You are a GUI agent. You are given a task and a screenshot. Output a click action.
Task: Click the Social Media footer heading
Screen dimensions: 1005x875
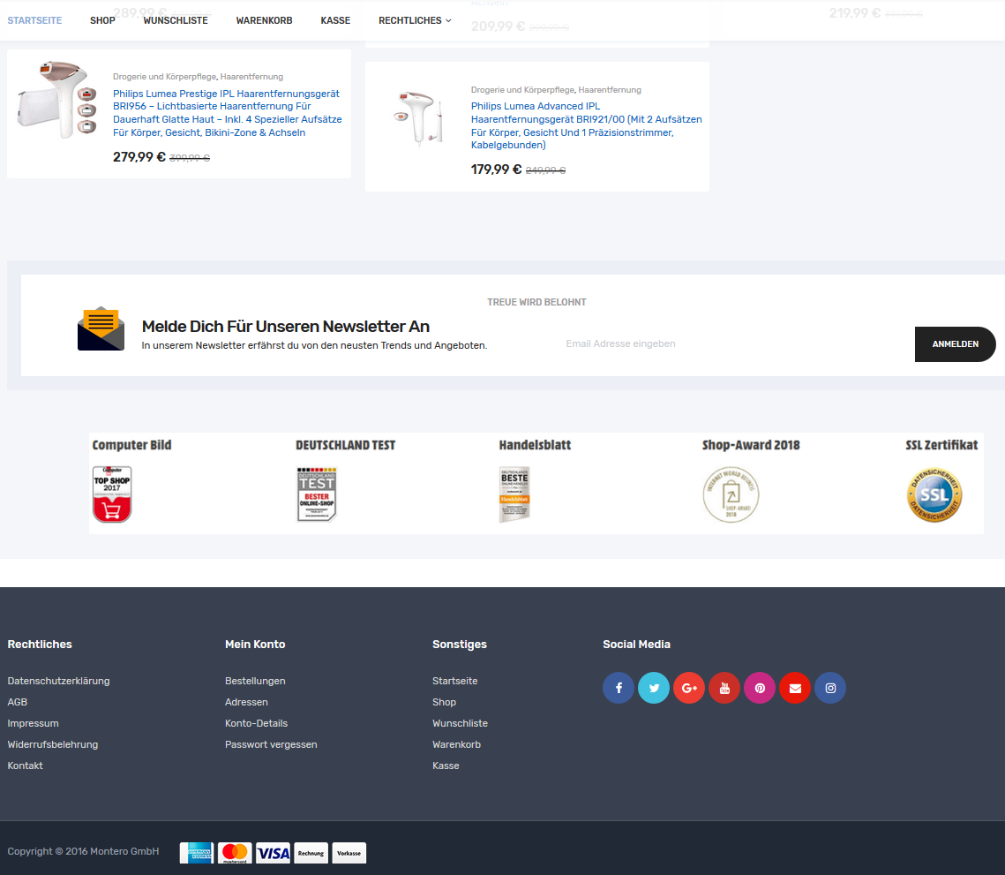tap(636, 644)
